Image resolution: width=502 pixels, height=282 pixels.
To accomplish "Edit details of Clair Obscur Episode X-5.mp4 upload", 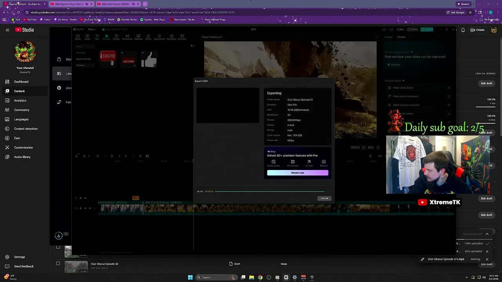I will (x=422, y=259).
